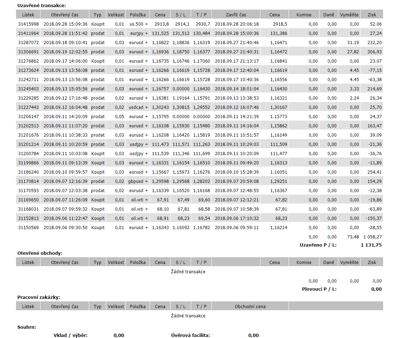403x338 pixels.
Task: Select ticket number 31229285
Action: tap(28, 98)
